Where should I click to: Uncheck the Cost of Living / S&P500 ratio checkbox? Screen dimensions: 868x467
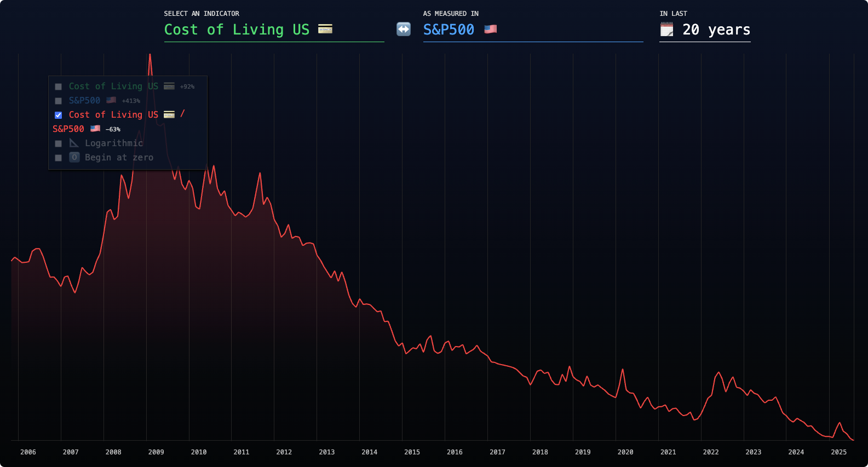(x=59, y=115)
